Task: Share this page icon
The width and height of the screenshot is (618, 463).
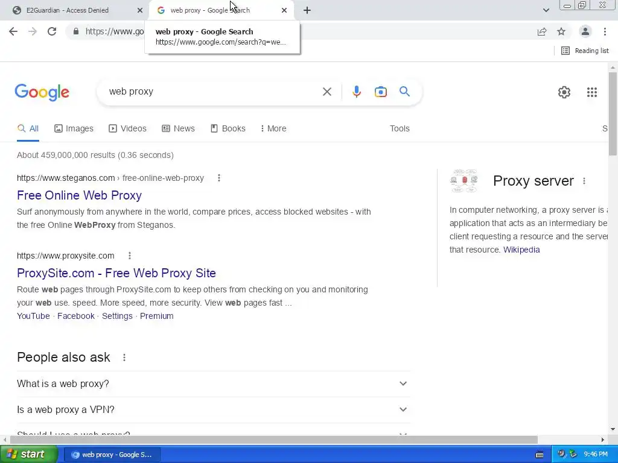Action: coord(542,31)
